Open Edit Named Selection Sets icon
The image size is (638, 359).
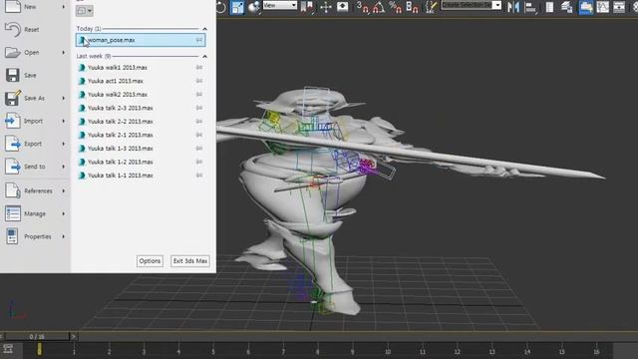431,7
